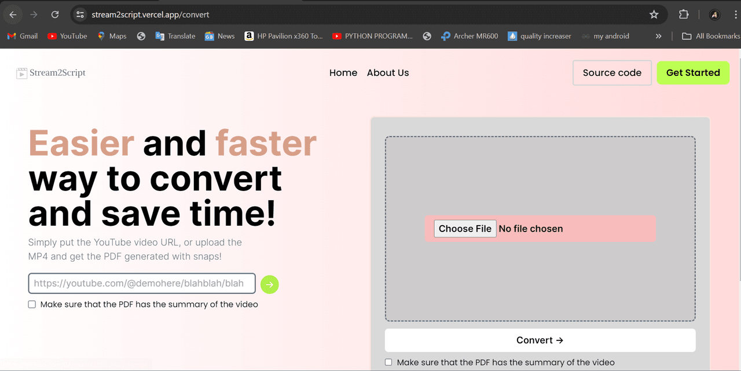Image resolution: width=741 pixels, height=371 pixels.
Task: Click the Convert button
Action: 540,340
